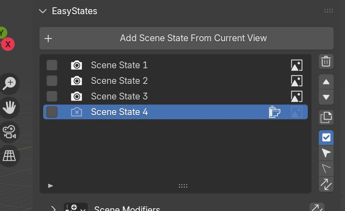Select the zoom view magnifier tool

9,83
